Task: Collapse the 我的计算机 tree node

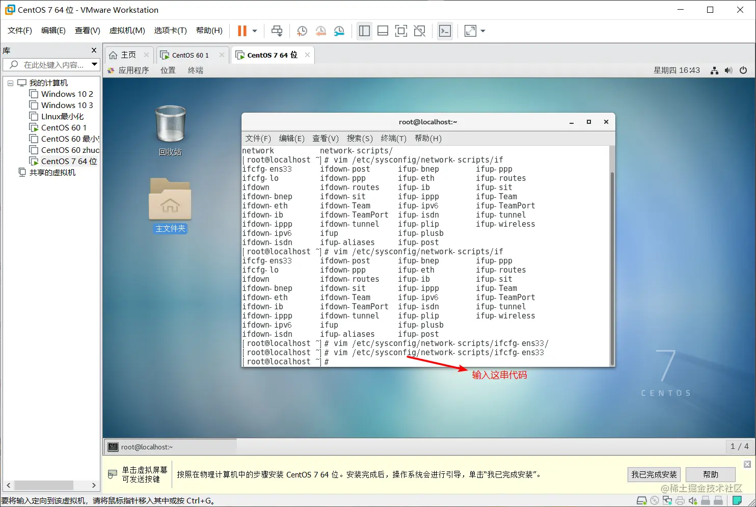Action: tap(10, 83)
